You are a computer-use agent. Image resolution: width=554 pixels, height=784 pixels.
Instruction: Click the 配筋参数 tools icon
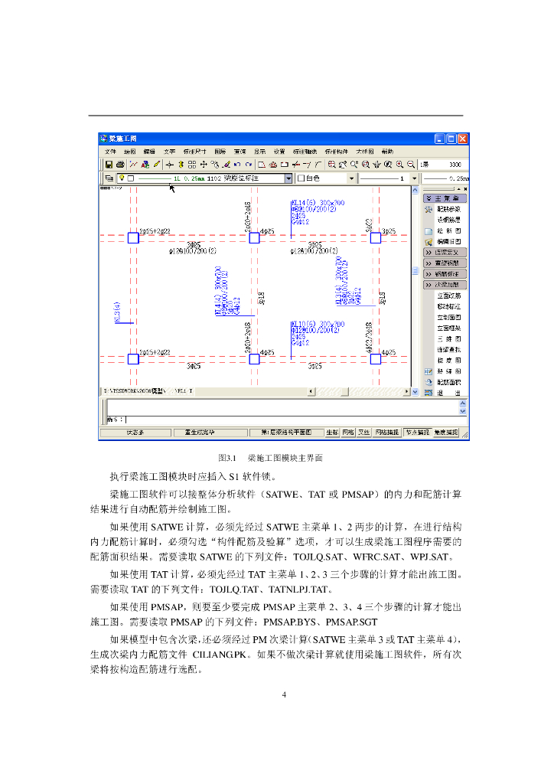pyautogui.click(x=429, y=210)
